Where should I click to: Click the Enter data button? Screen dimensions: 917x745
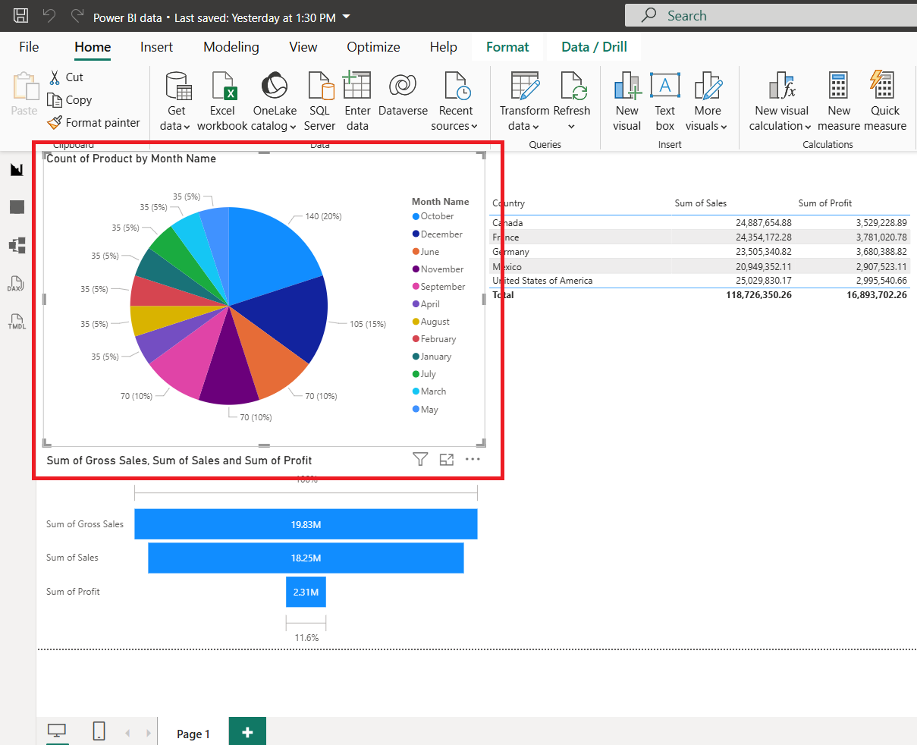(x=357, y=102)
